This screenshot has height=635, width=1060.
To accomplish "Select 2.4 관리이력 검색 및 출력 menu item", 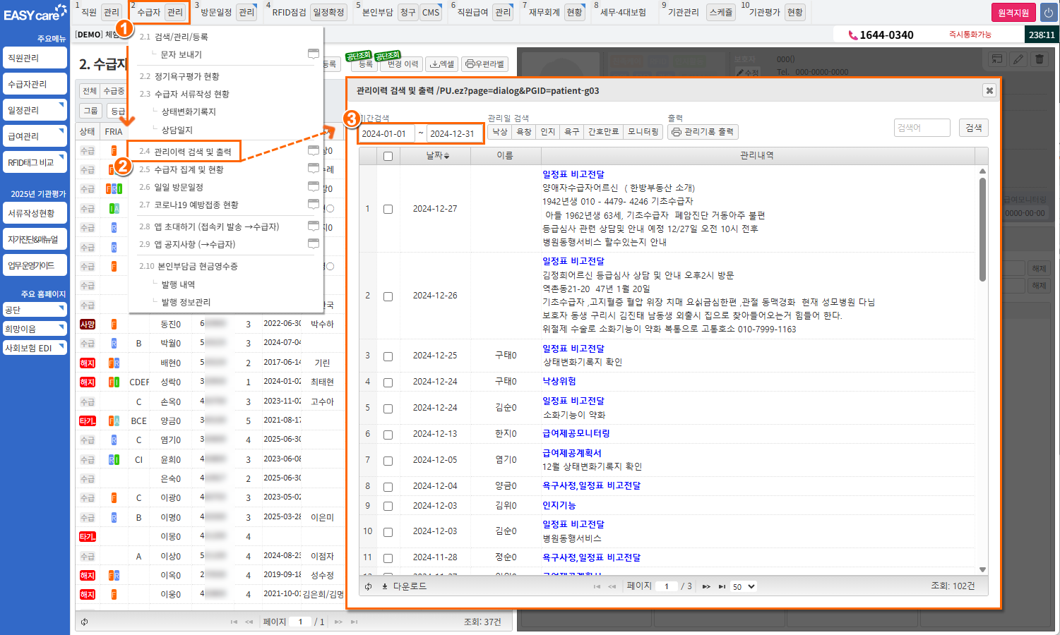I will point(185,152).
